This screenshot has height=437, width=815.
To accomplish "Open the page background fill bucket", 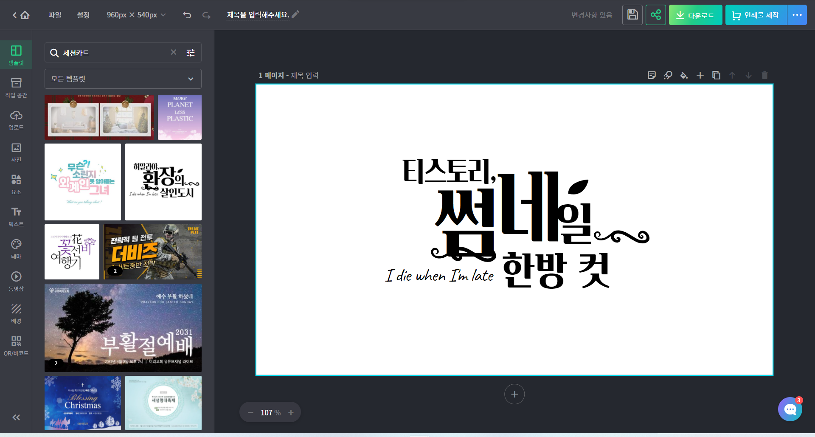I will click(x=684, y=75).
